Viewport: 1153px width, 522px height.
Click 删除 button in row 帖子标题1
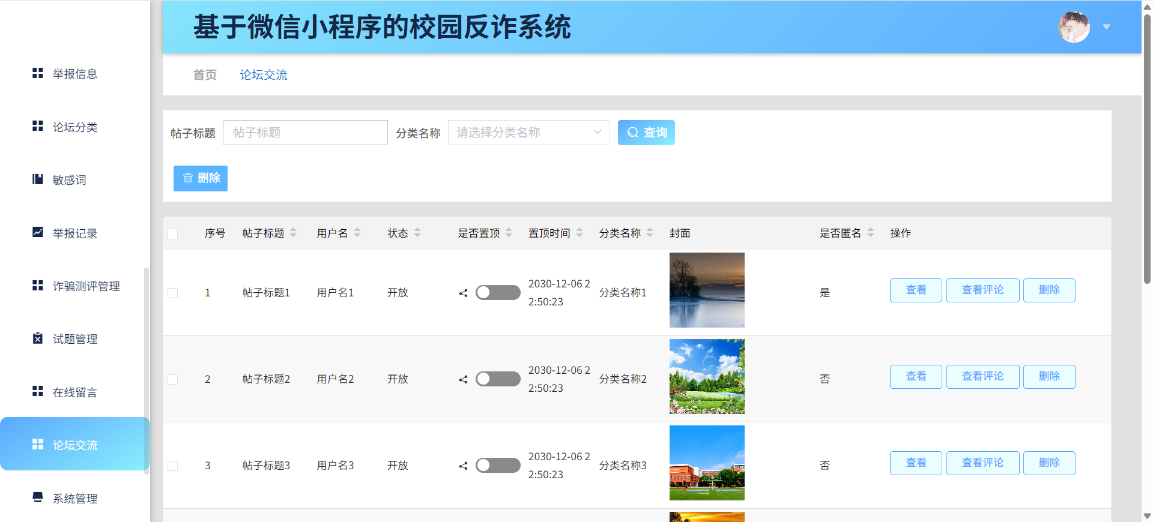[1049, 290]
